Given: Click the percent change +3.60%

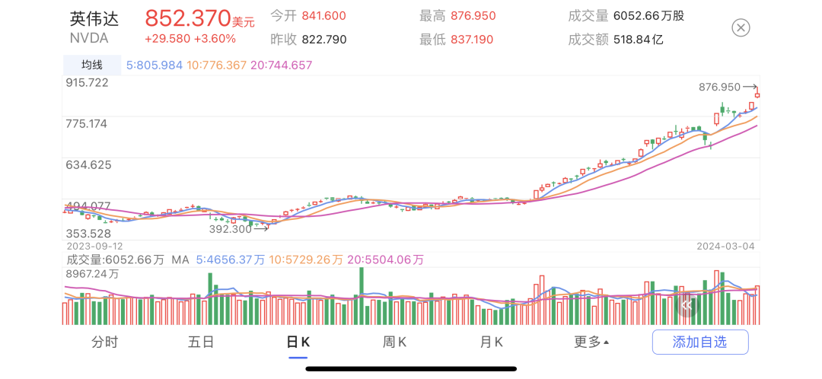Looking at the screenshot, I should [x=215, y=39].
